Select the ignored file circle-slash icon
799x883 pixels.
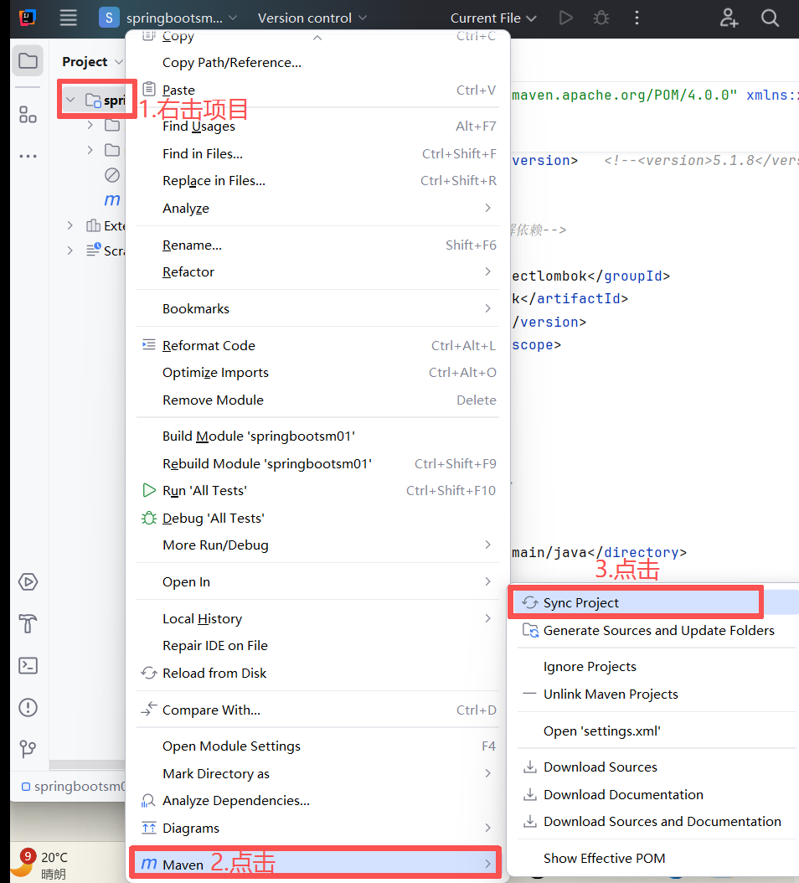pos(112,175)
